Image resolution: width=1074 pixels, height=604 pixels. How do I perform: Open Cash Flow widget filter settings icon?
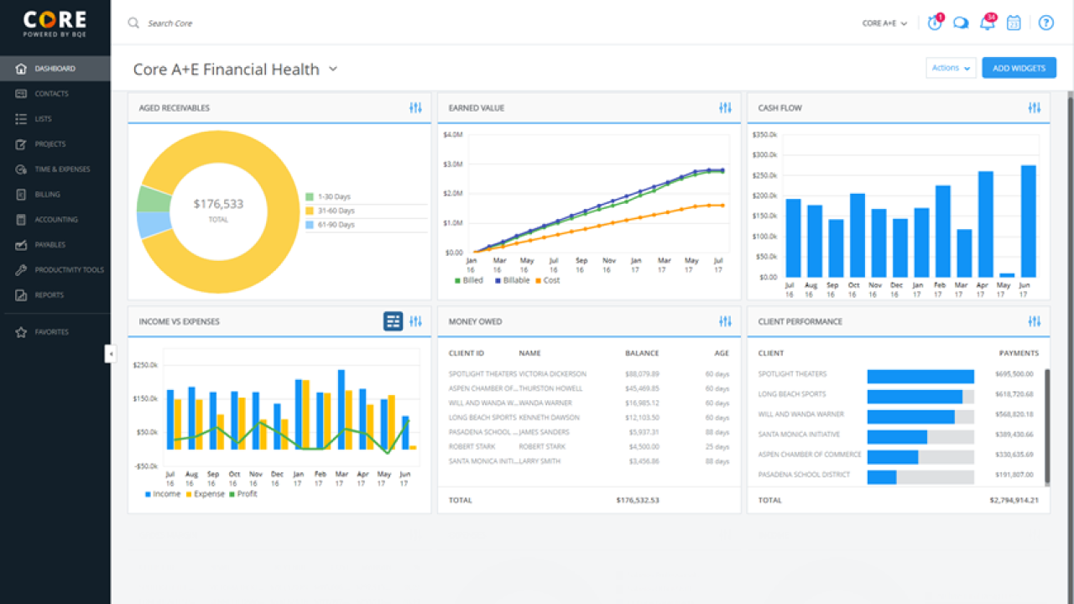click(x=1034, y=108)
